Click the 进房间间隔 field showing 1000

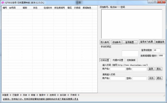(161, 56)
